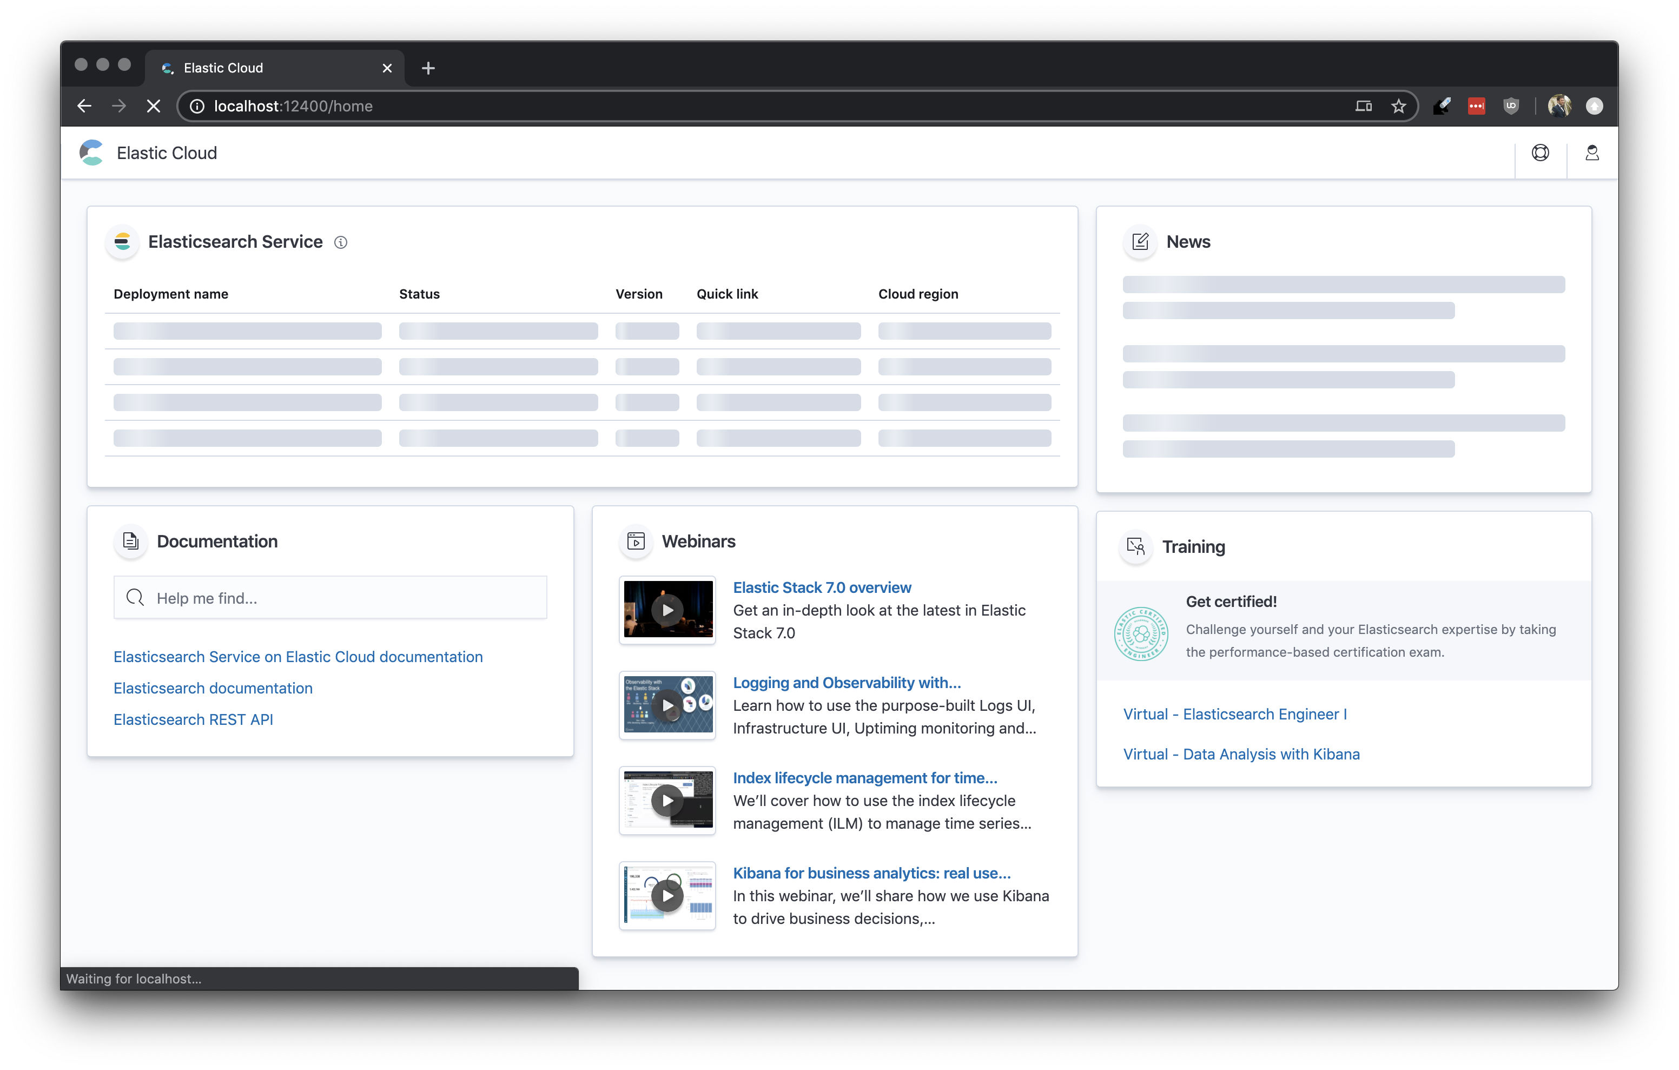
Task: Open a new browser tab with the plus button
Action: (x=427, y=68)
